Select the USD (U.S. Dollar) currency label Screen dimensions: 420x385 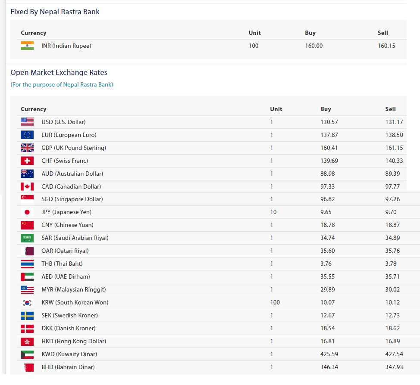click(63, 122)
